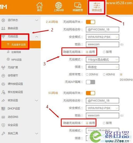Click the DHCP设置 server icon

3,109
